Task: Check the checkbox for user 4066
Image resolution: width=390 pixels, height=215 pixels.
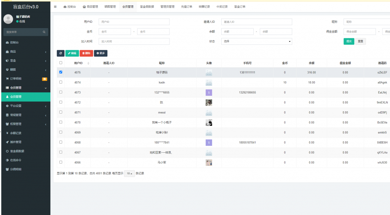Action: tap(61, 162)
